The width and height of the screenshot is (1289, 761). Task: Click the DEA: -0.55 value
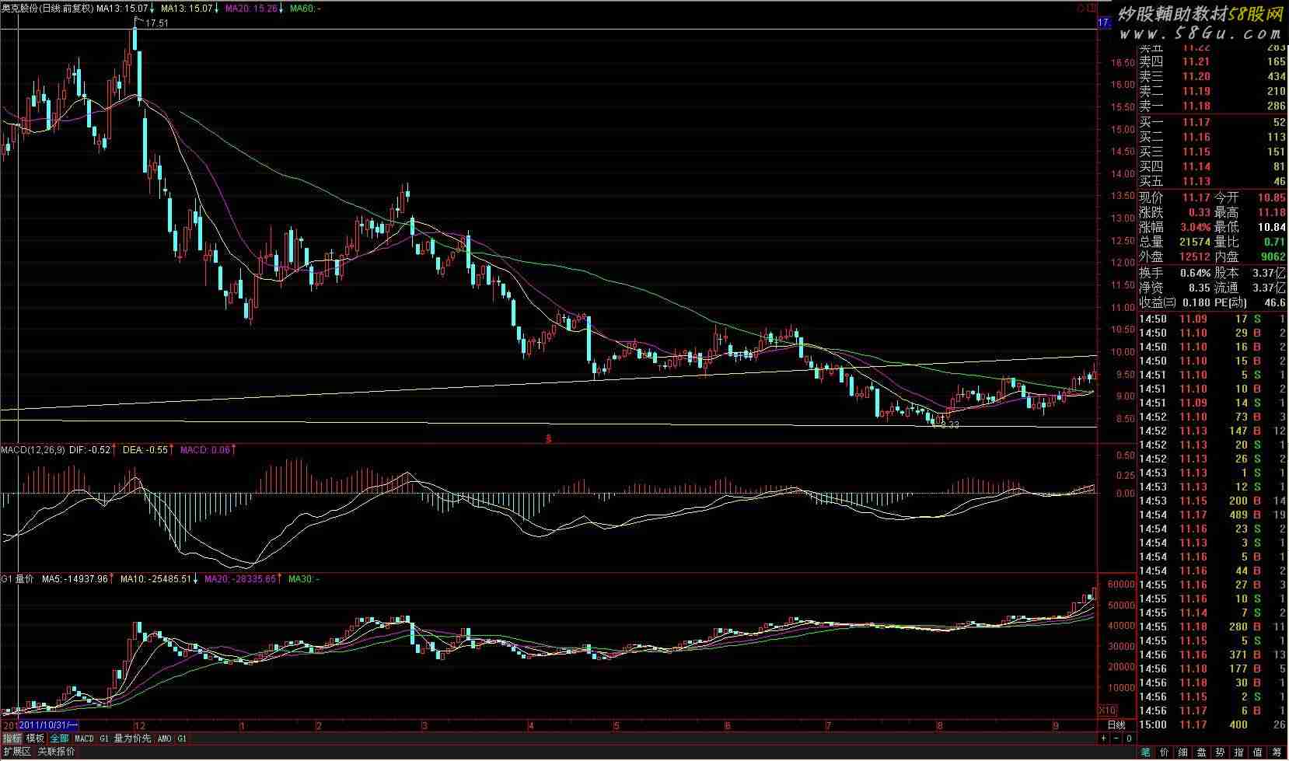145,450
